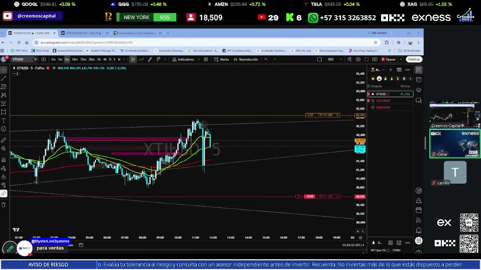
Task: Open the chart patterns tool group
Action: (4, 95)
